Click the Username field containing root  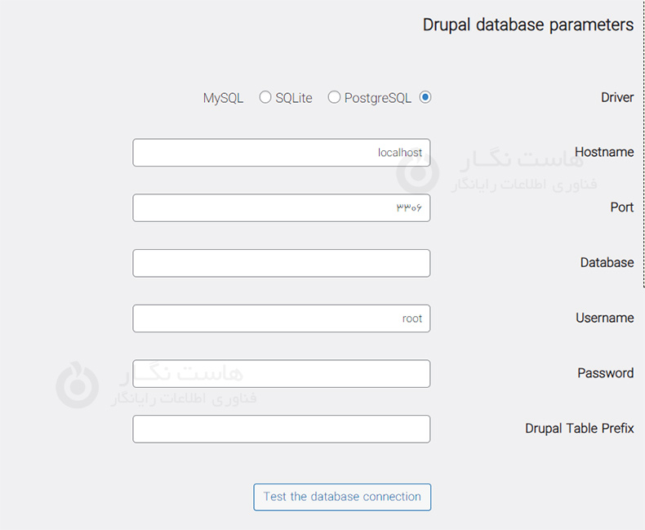click(x=281, y=318)
